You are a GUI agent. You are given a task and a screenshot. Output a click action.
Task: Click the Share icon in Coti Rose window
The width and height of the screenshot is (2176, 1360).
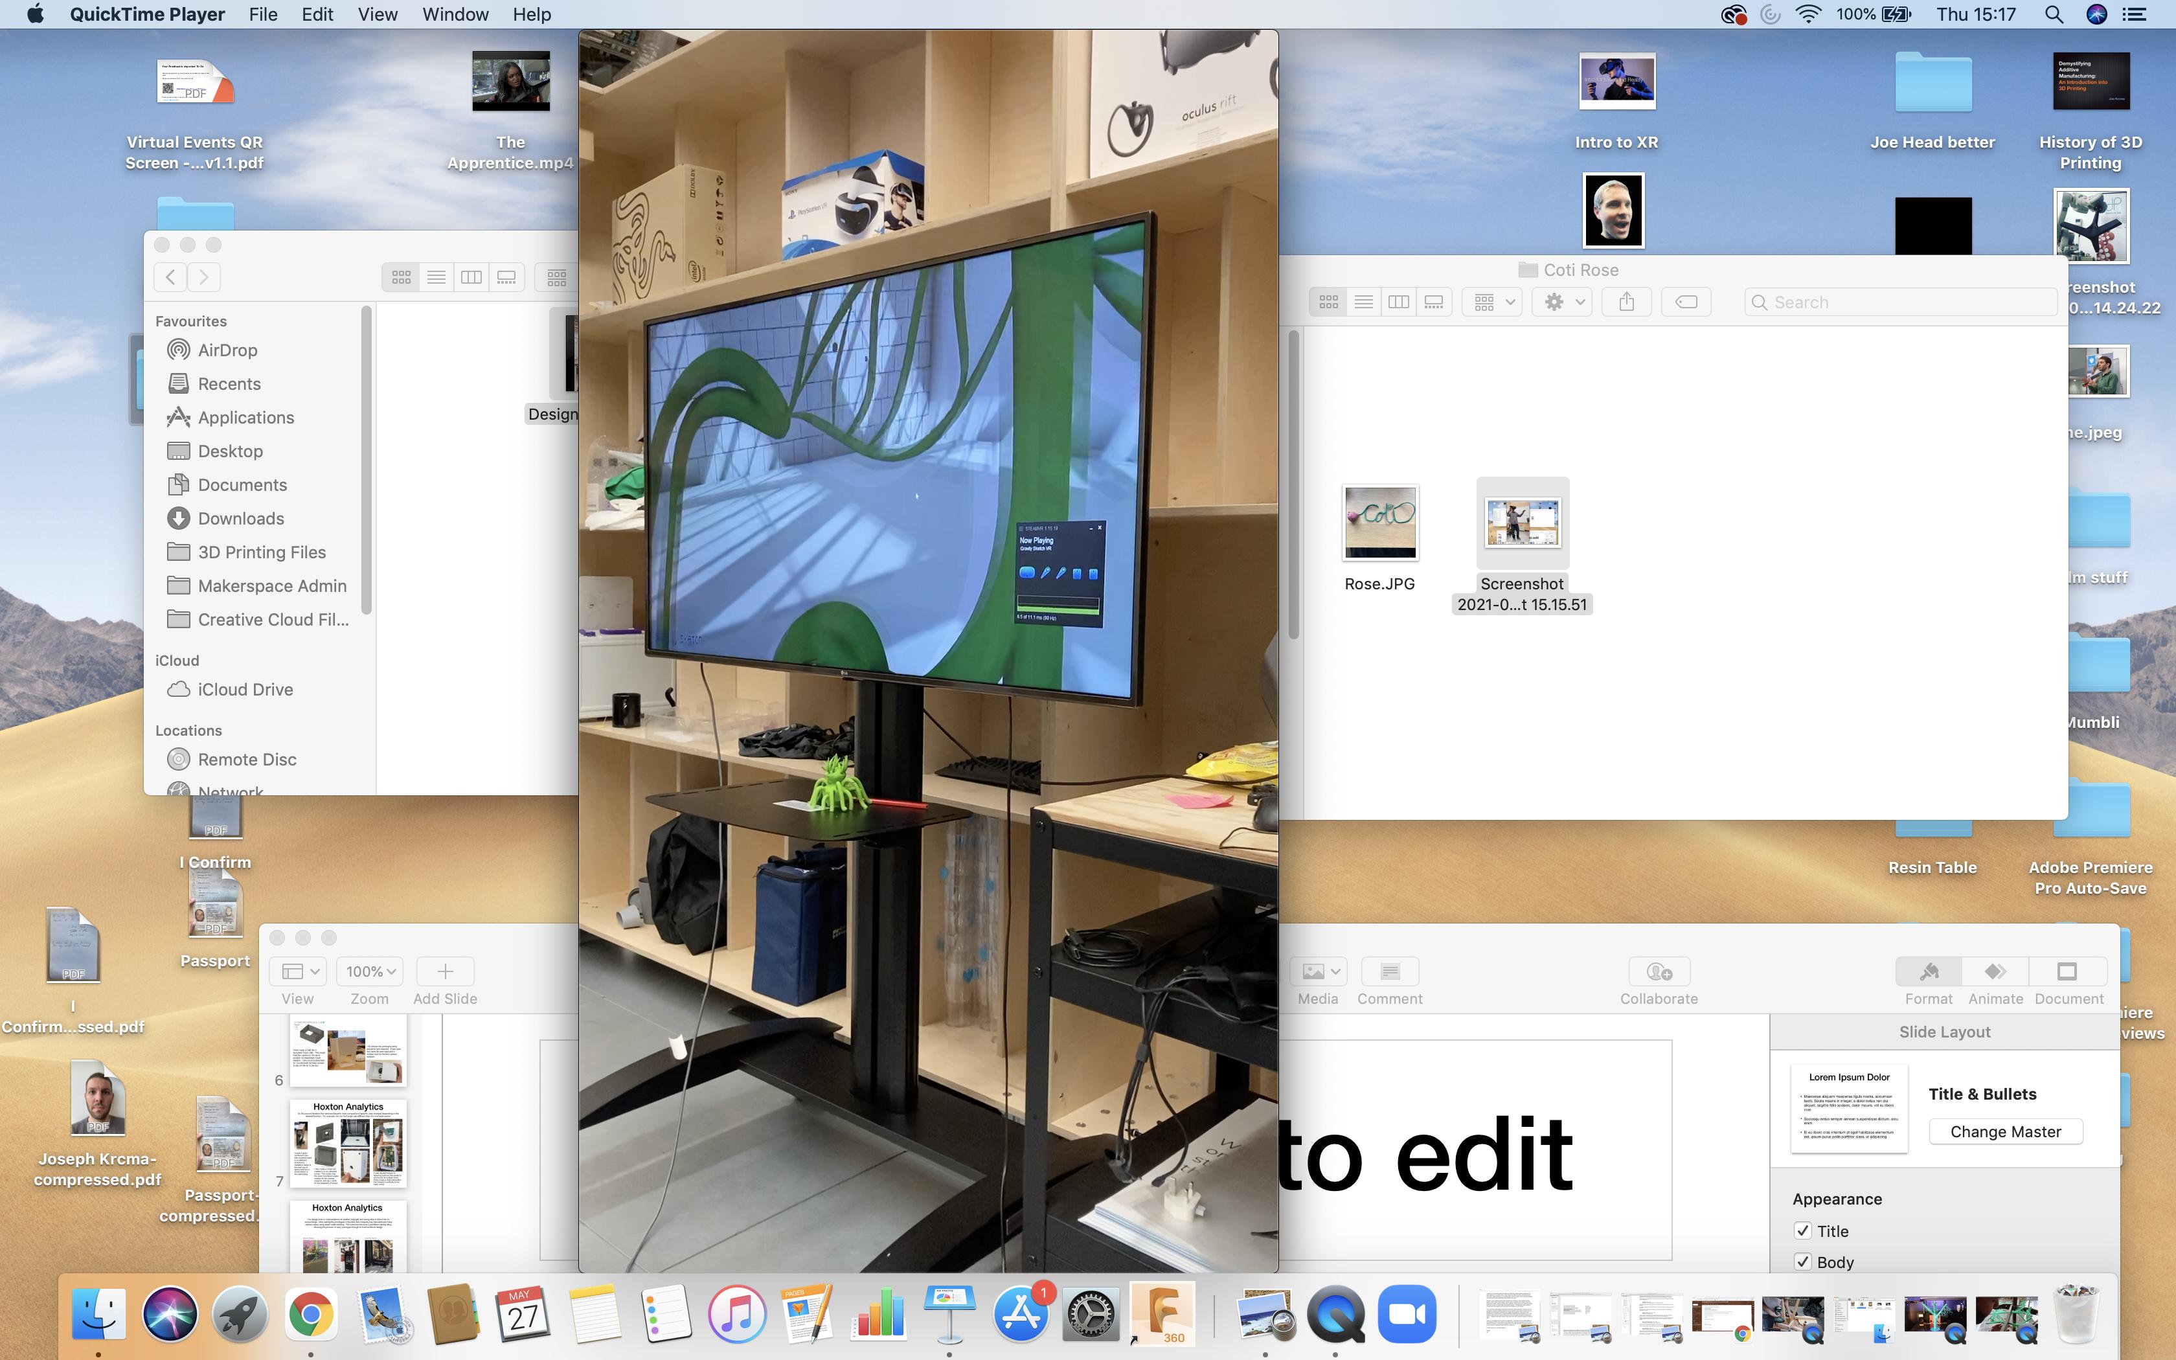(x=1626, y=302)
